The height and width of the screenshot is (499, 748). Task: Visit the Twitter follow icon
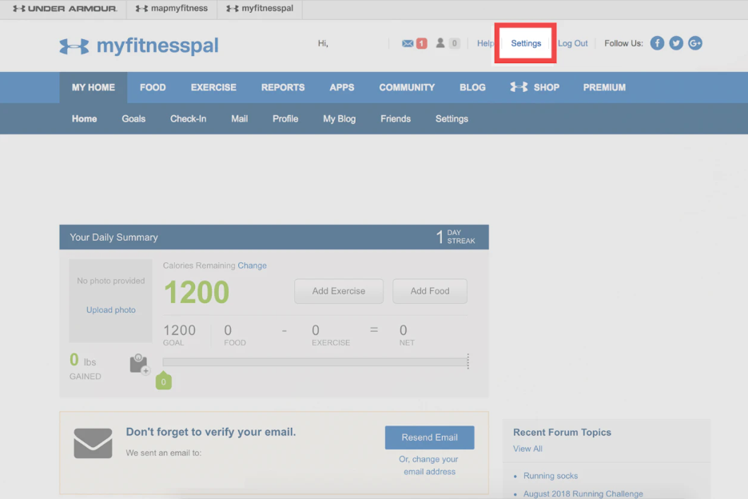(676, 43)
